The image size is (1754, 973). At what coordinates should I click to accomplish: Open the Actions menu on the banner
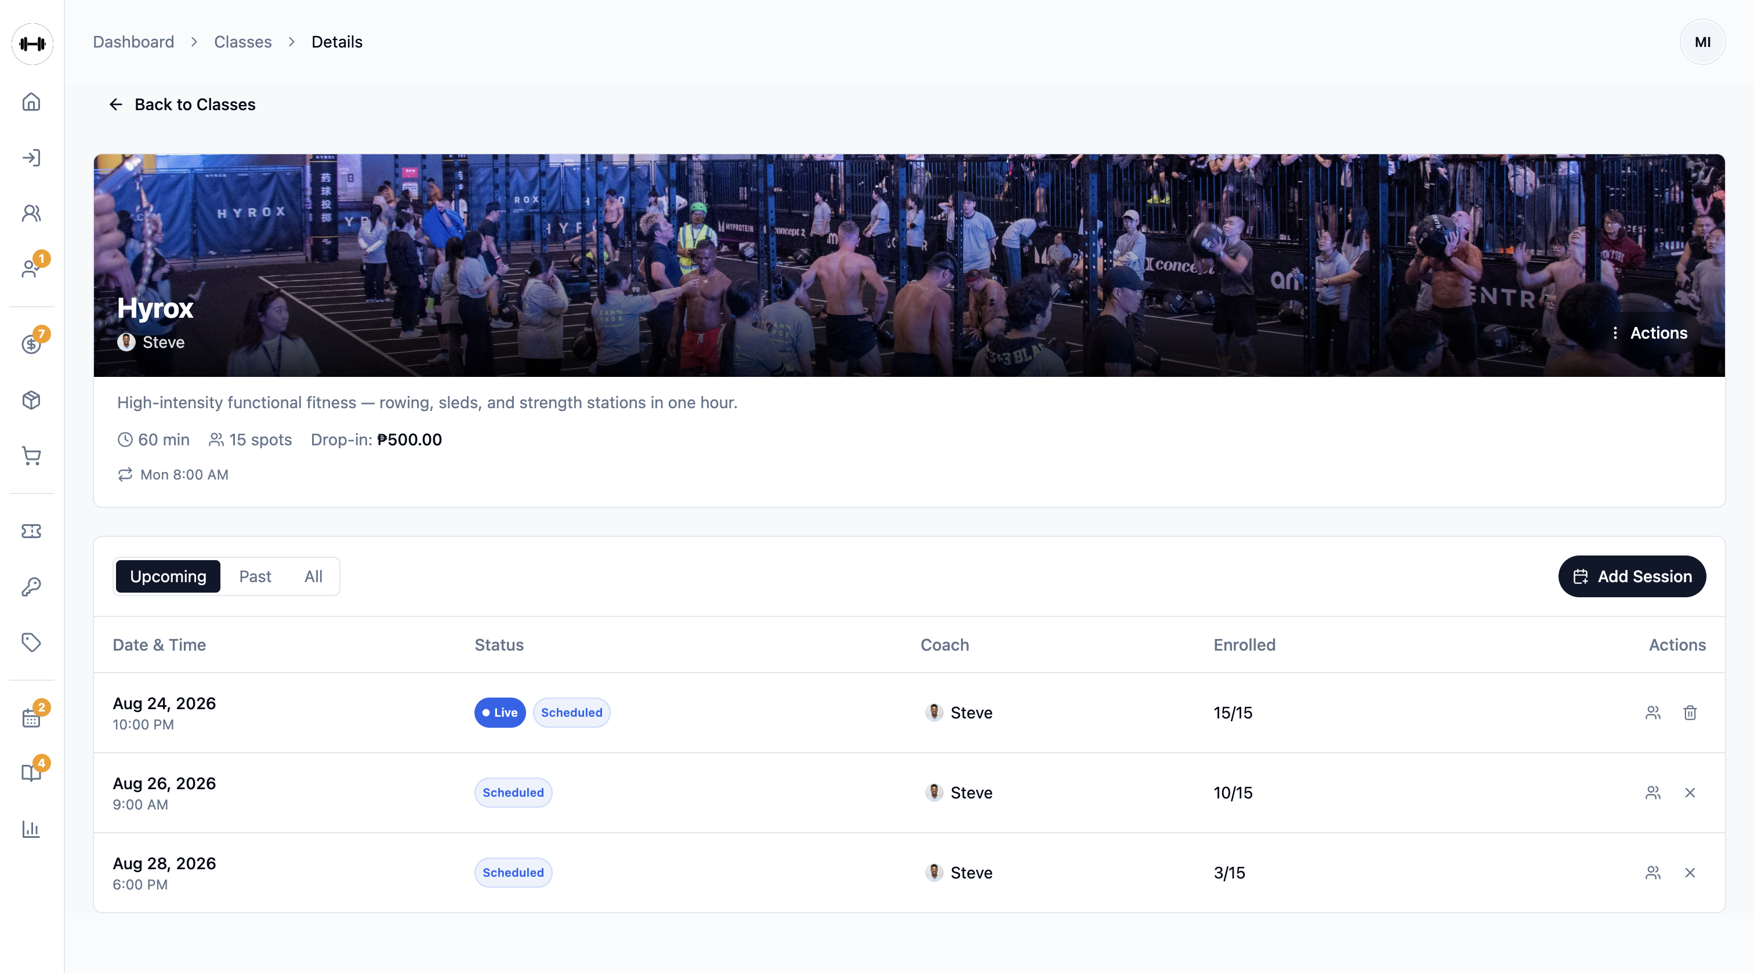[1648, 333]
